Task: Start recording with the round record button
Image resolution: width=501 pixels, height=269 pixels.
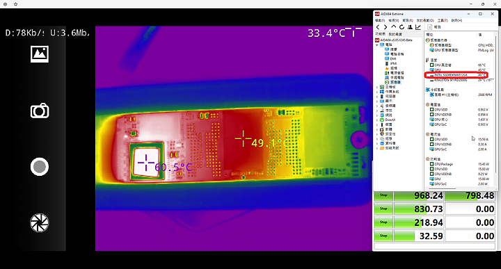Action: tap(40, 167)
